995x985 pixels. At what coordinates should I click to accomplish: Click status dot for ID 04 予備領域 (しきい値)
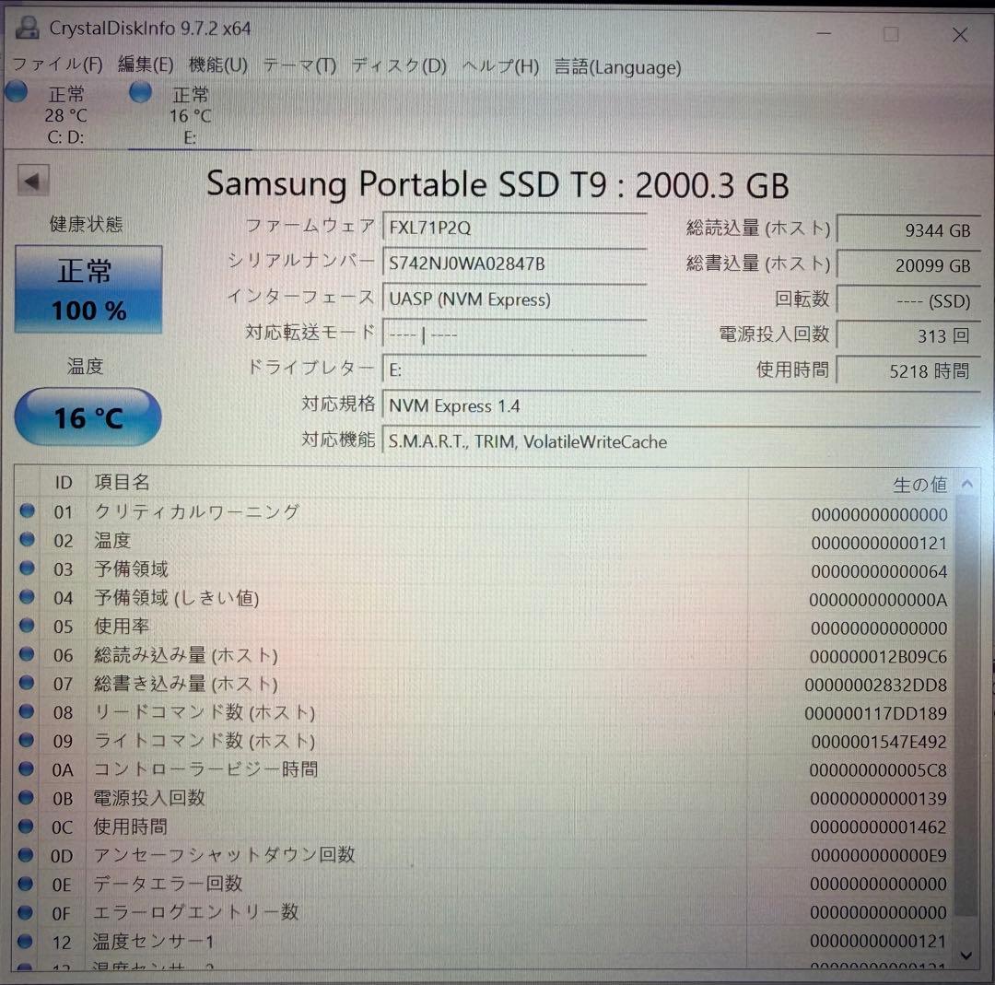click(28, 596)
